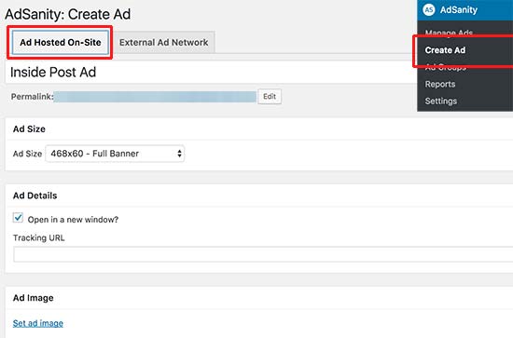Click the blurred permalink URL

coord(155,97)
